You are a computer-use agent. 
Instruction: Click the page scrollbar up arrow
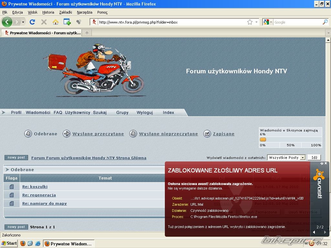click(x=328, y=40)
